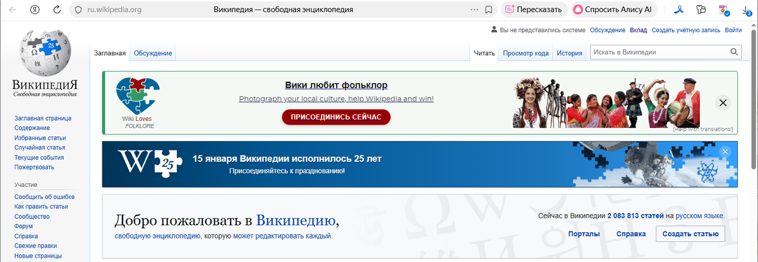Screen dimensions: 758x262
Task: Open downloads icon with badge 2
Action: (x=746, y=10)
